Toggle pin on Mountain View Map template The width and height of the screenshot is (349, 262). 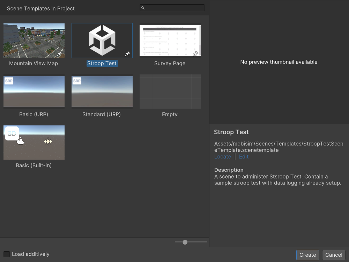59,54
